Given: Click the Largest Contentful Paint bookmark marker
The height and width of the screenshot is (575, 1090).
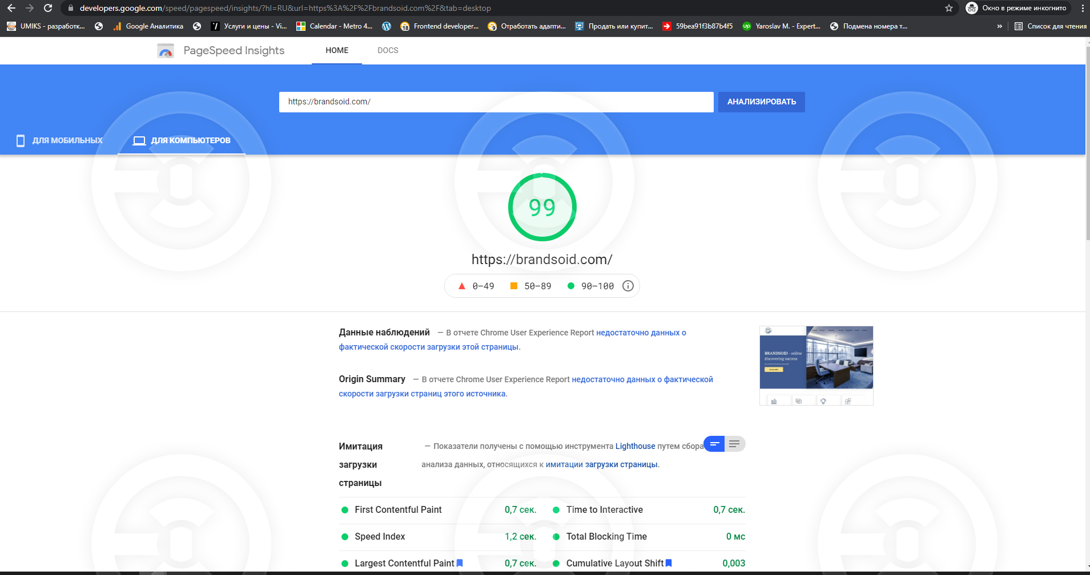Looking at the screenshot, I should (x=460, y=563).
